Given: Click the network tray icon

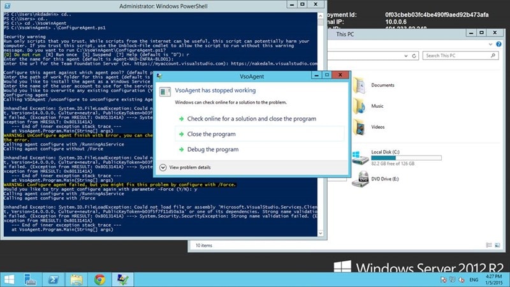Looking at the screenshot, I should pos(453,279).
